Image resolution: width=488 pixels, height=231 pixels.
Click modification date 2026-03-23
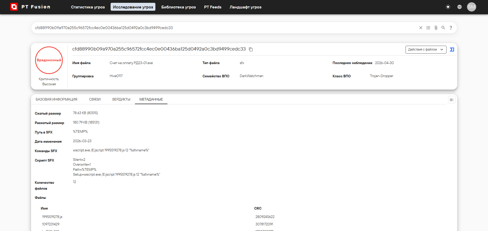click(x=82, y=141)
